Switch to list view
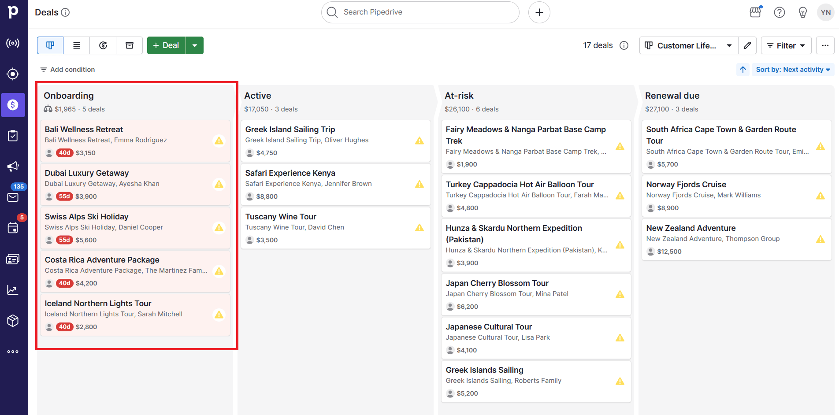The width and height of the screenshot is (839, 415). click(77, 45)
